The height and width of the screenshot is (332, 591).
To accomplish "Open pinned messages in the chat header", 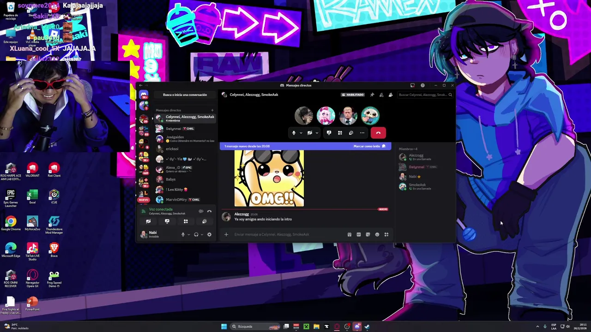I will (372, 95).
